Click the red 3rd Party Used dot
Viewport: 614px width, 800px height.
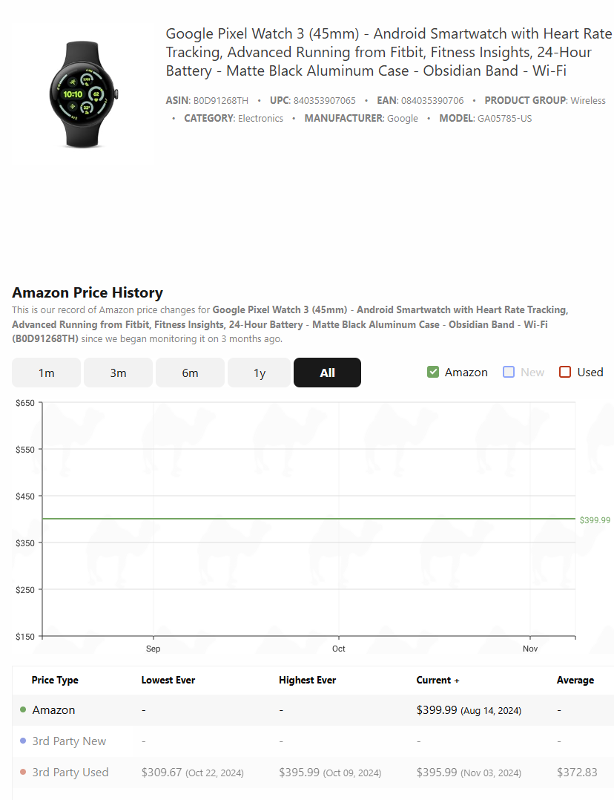pyautogui.click(x=23, y=772)
